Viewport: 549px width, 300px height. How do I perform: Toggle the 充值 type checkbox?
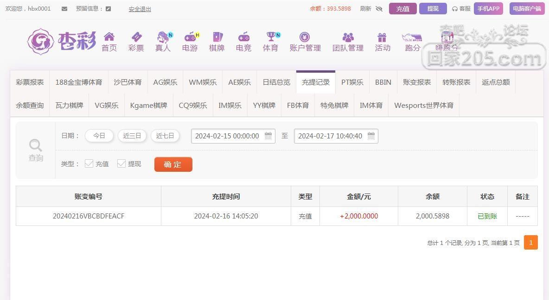pos(89,163)
